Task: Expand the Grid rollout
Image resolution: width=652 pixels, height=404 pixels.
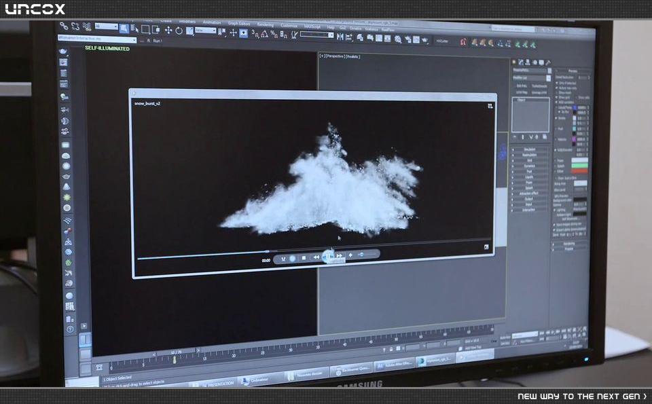Action: pyautogui.click(x=530, y=160)
